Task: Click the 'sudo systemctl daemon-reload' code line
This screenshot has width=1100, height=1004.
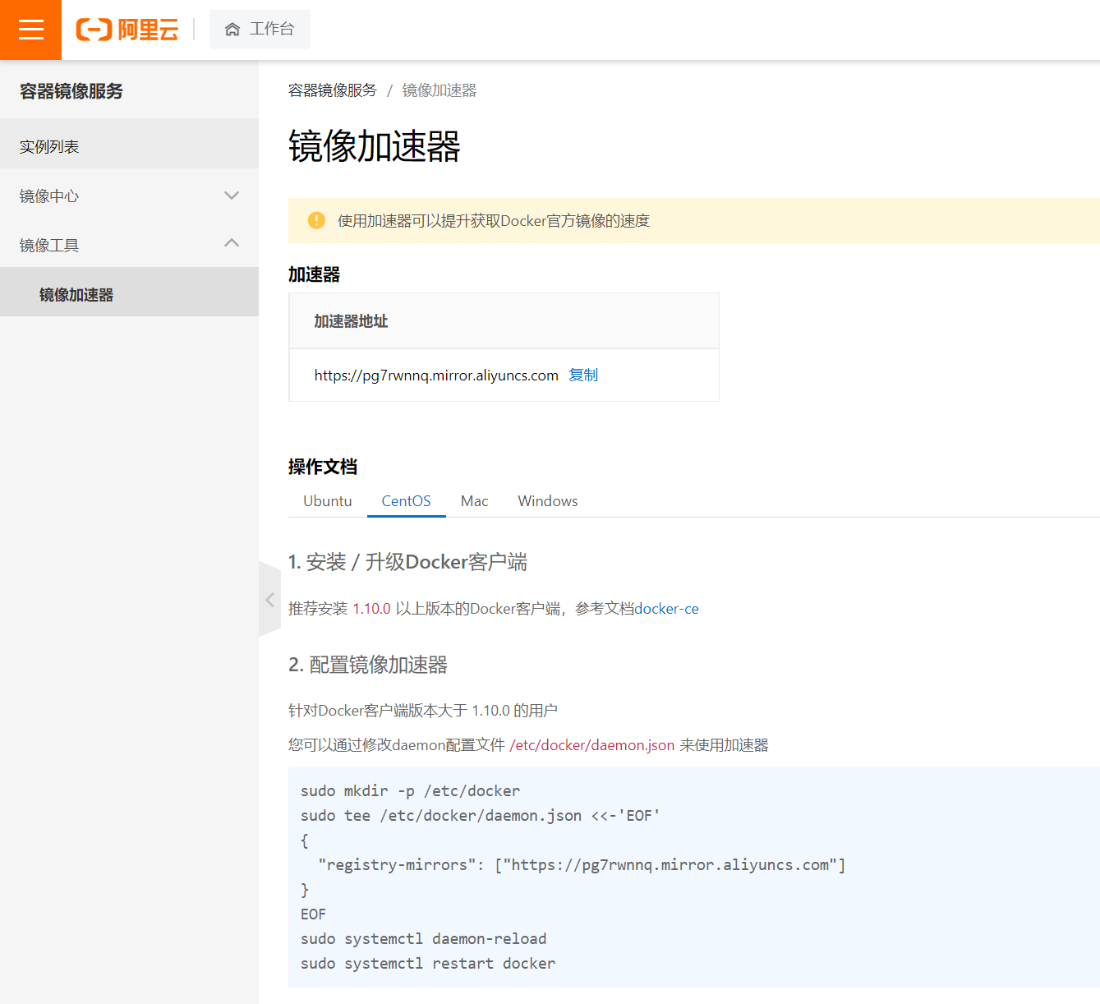Action: 423,939
